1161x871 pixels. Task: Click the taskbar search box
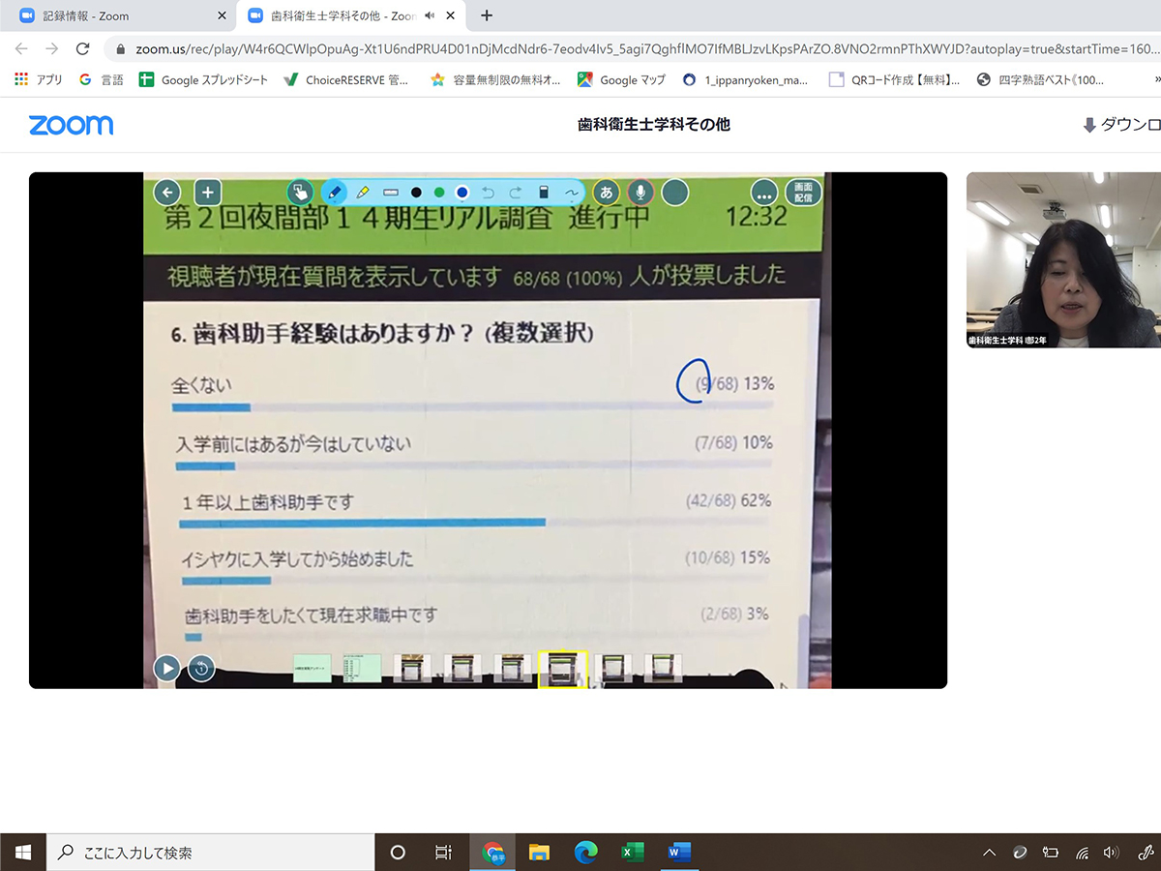pyautogui.click(x=211, y=853)
